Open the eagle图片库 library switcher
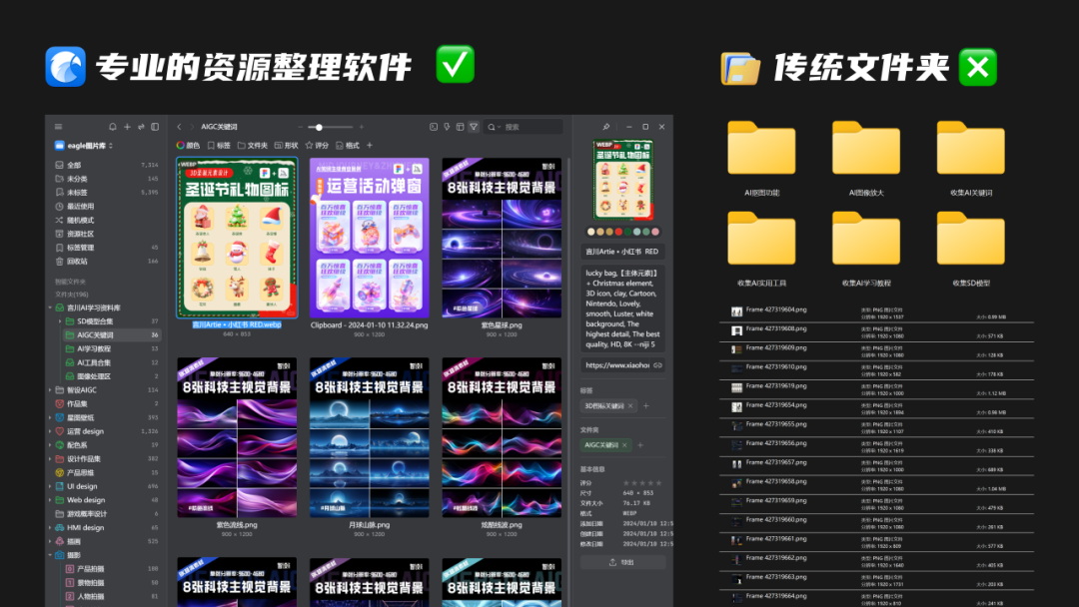The image size is (1079, 607). click(x=83, y=146)
